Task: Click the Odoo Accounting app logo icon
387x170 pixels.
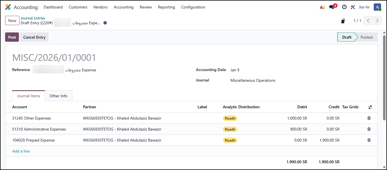Action: coord(8,7)
